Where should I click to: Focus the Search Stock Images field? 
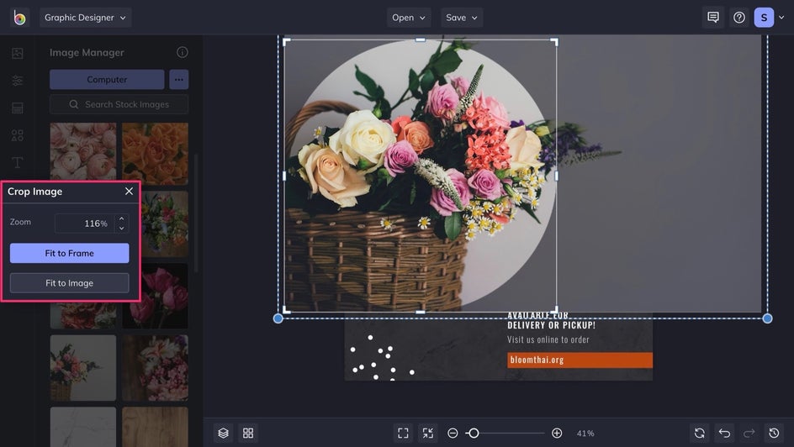coord(119,104)
